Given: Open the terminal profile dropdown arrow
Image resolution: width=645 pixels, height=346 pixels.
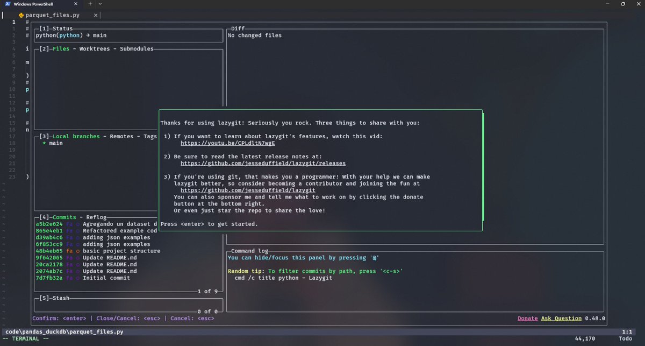Looking at the screenshot, I should point(100,4).
